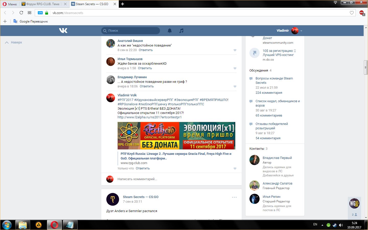Close the Форум RPG-CLUB tab
368x230 pixels.
pyautogui.click(x=65, y=4)
